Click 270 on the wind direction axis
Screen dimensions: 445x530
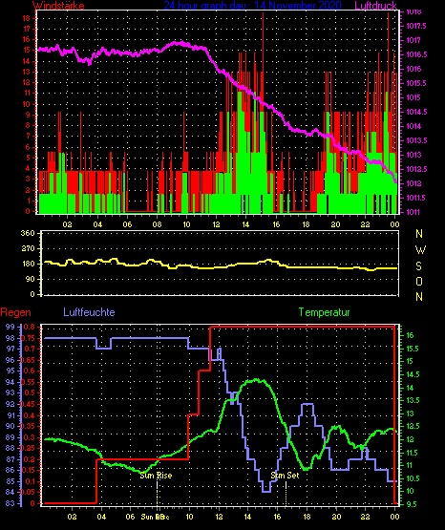[28, 249]
